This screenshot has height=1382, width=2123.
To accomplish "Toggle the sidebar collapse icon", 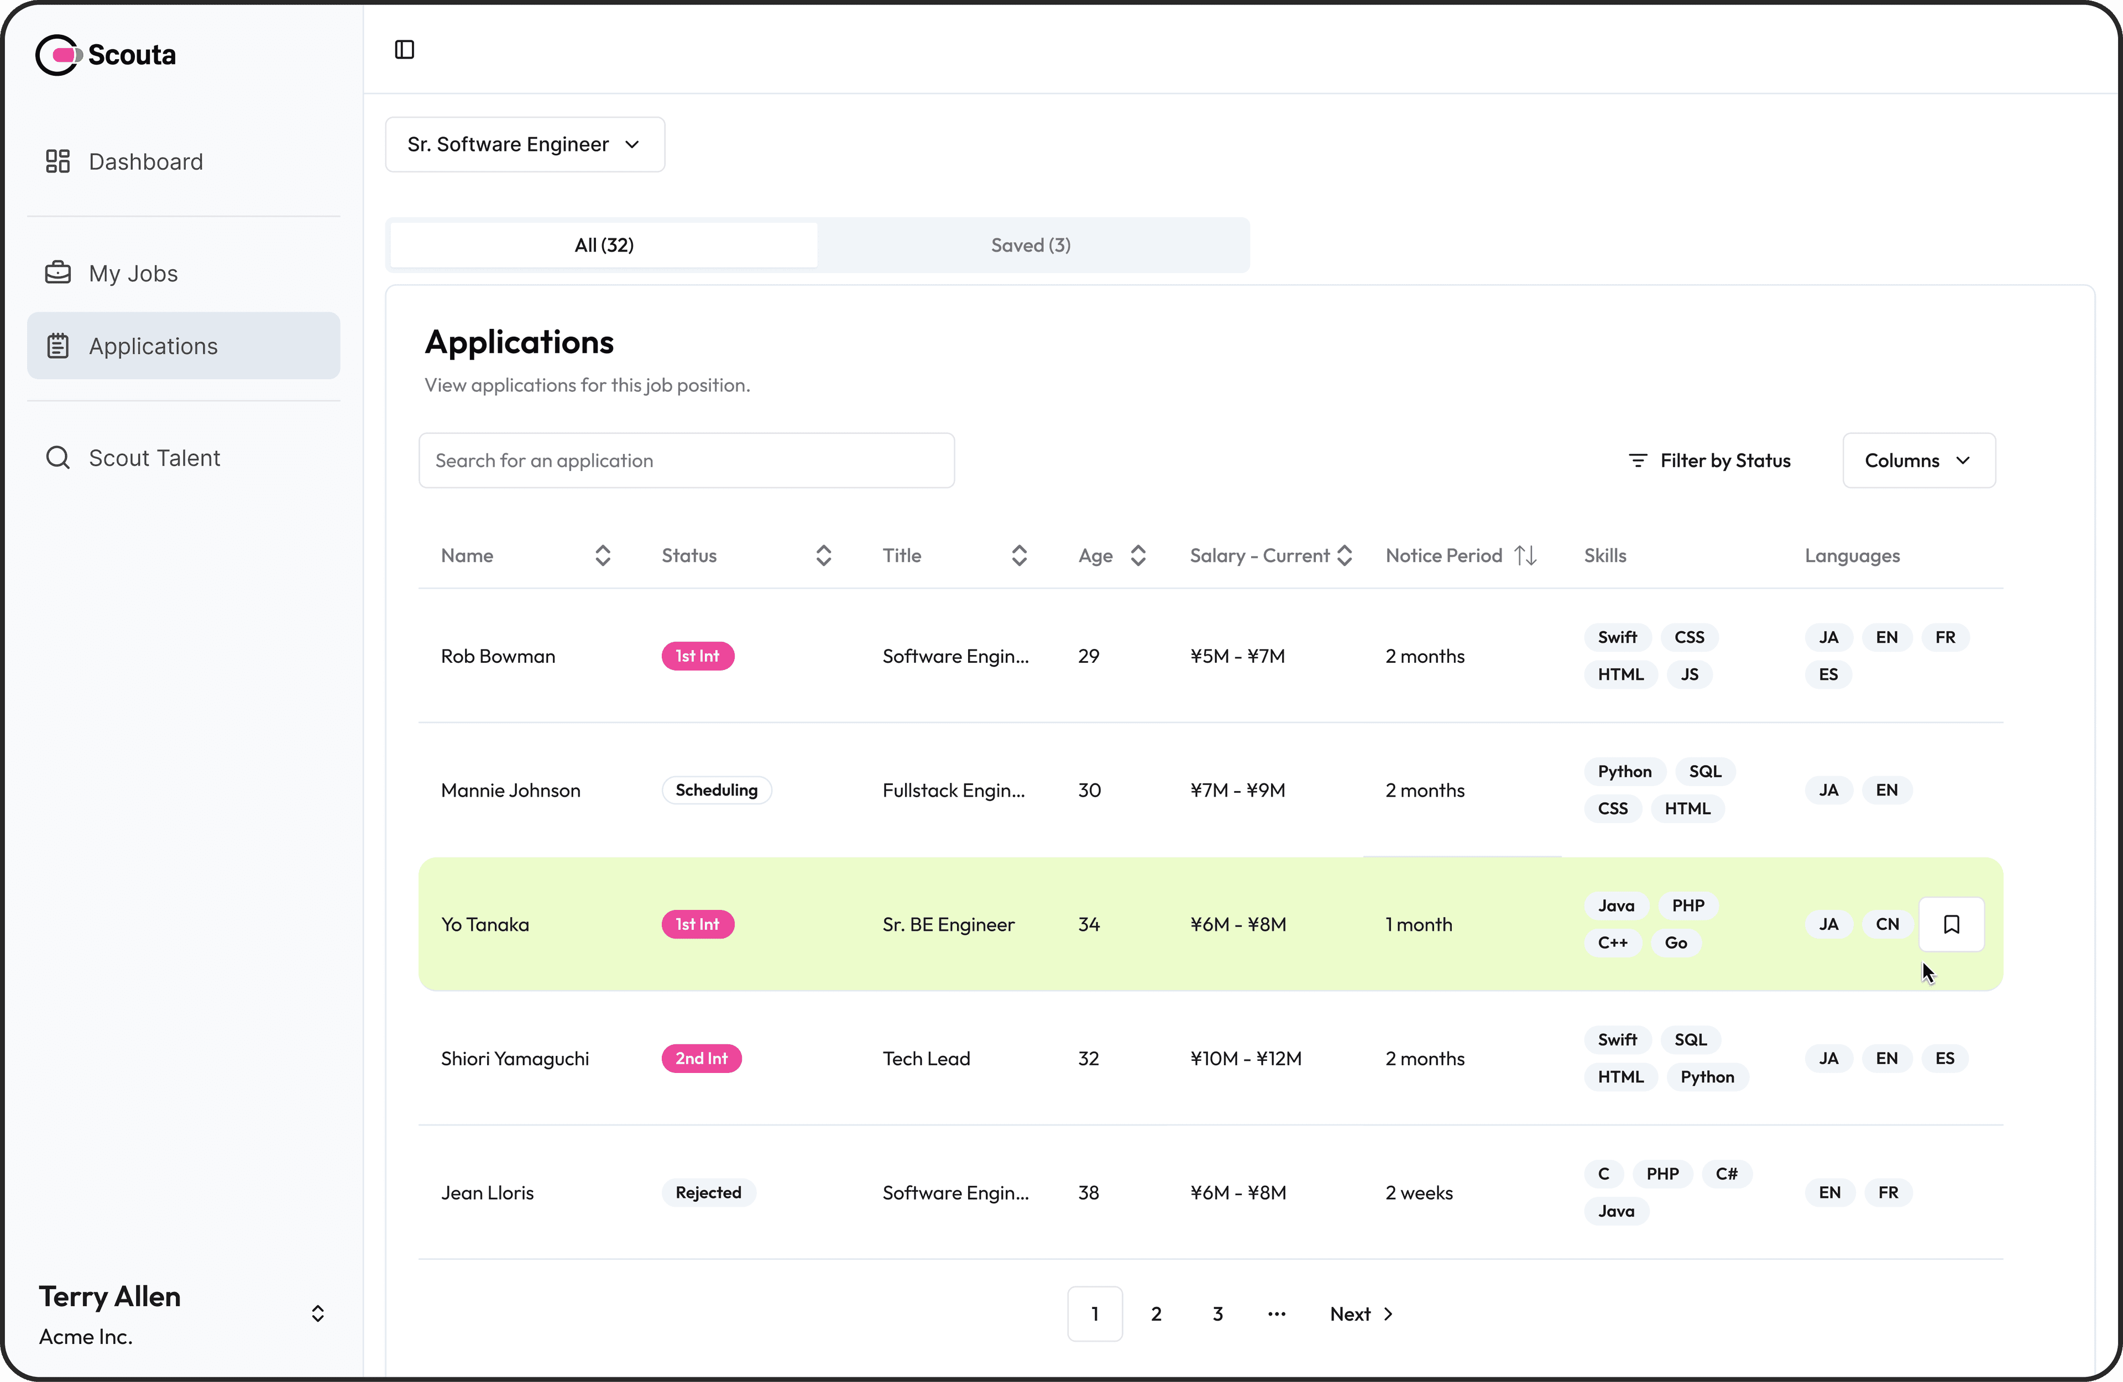I will click(x=404, y=50).
